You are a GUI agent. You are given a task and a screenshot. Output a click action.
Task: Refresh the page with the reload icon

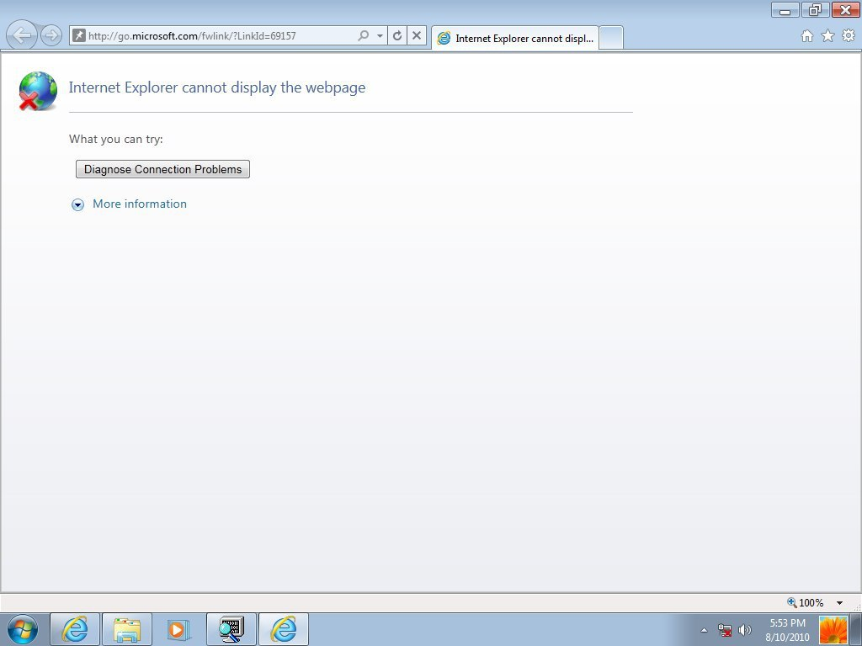[397, 35]
